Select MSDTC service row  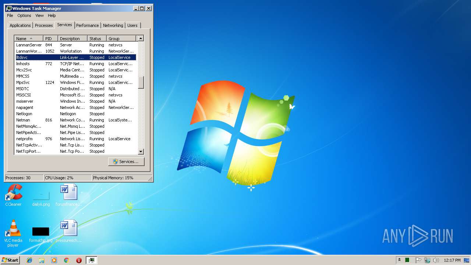pyautogui.click(x=75, y=89)
